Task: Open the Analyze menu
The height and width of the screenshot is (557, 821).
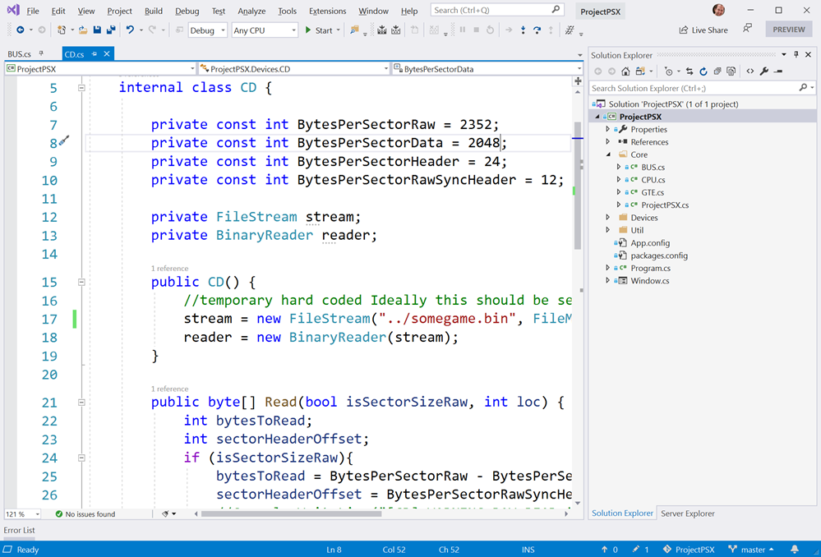Action: coord(251,11)
